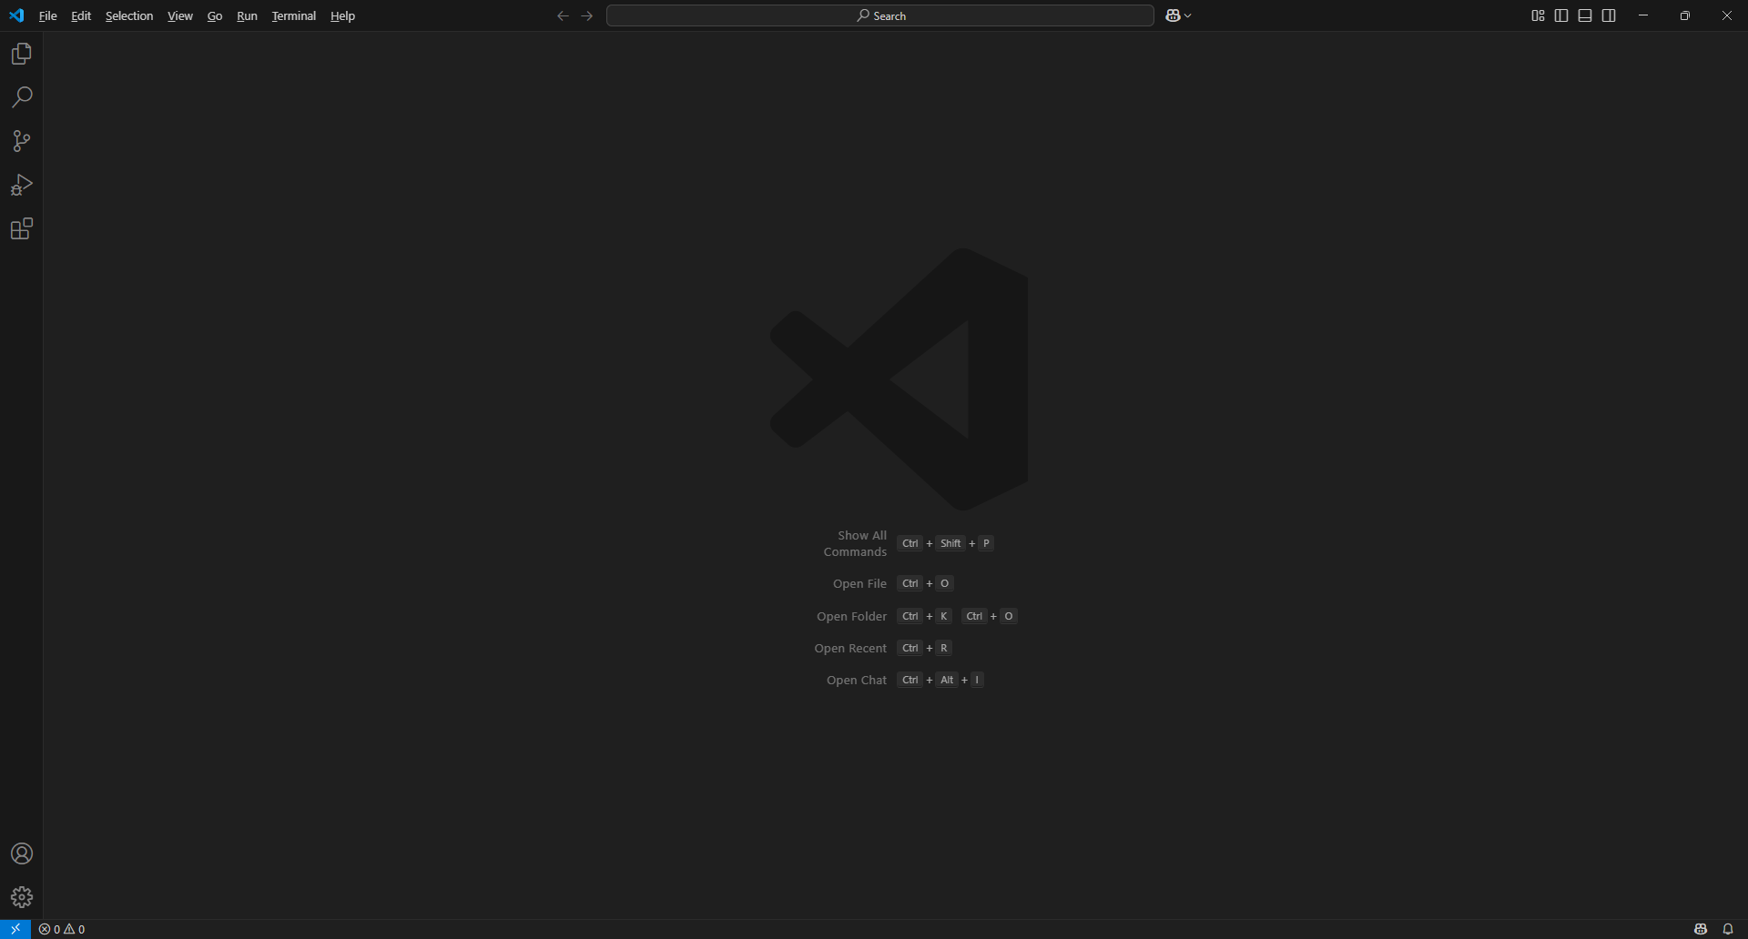Open Copilot status icon in status bar
This screenshot has height=939, width=1748.
point(1700,929)
